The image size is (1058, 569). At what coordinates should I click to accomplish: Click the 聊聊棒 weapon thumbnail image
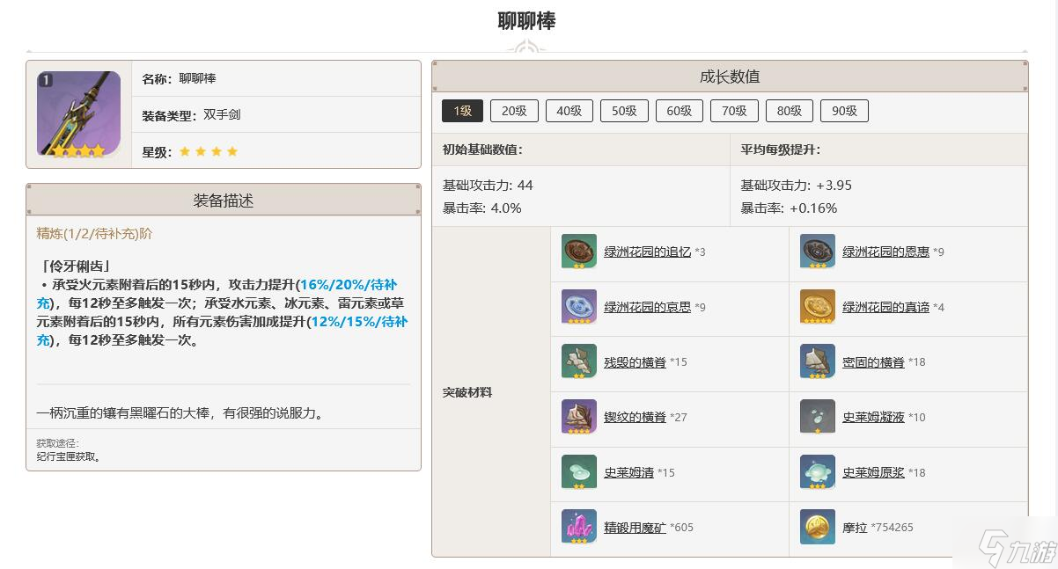coord(78,114)
